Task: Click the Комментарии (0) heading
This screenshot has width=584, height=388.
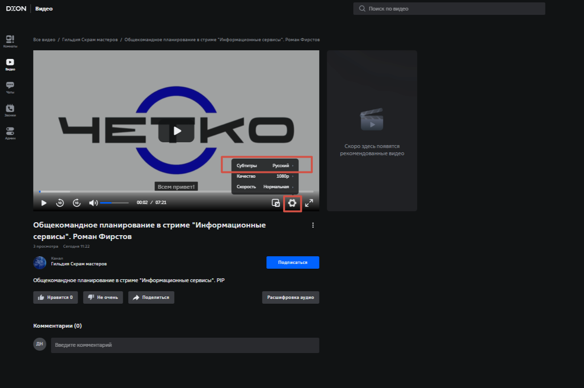Action: (58, 326)
